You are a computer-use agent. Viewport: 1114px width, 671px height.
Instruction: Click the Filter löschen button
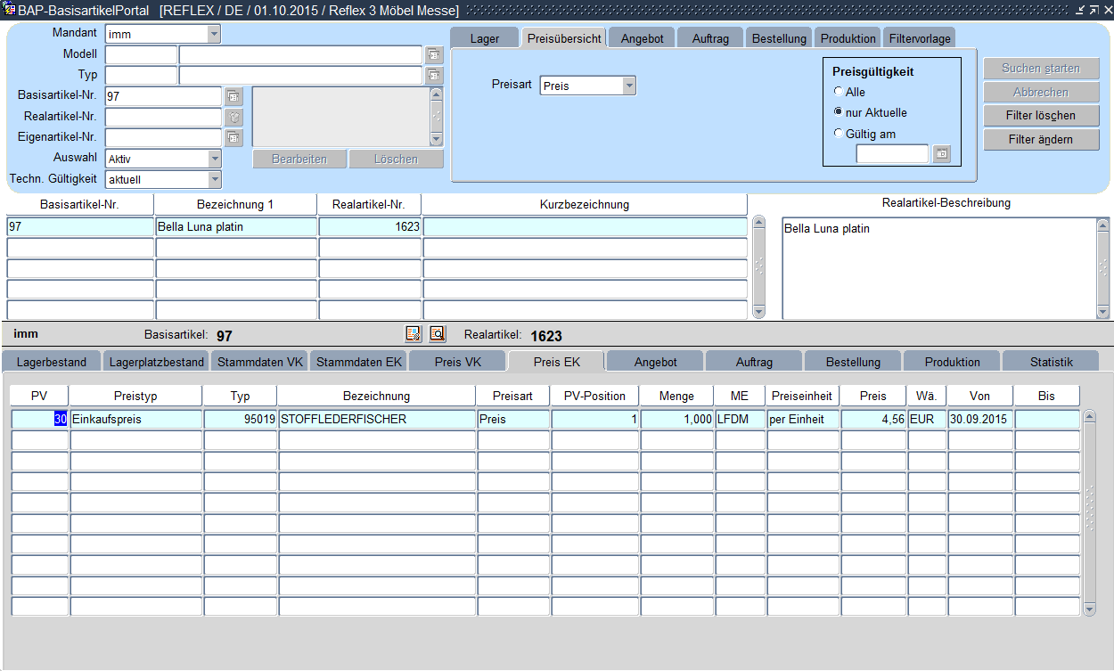(x=1041, y=116)
